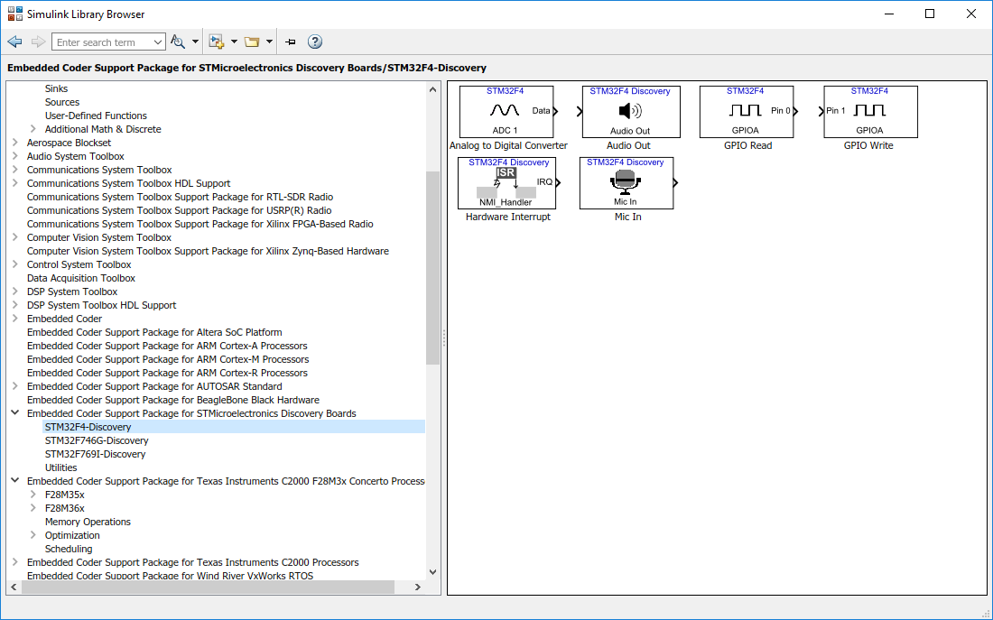This screenshot has width=993, height=620.
Task: Open help with the question mark icon
Action: (x=315, y=42)
